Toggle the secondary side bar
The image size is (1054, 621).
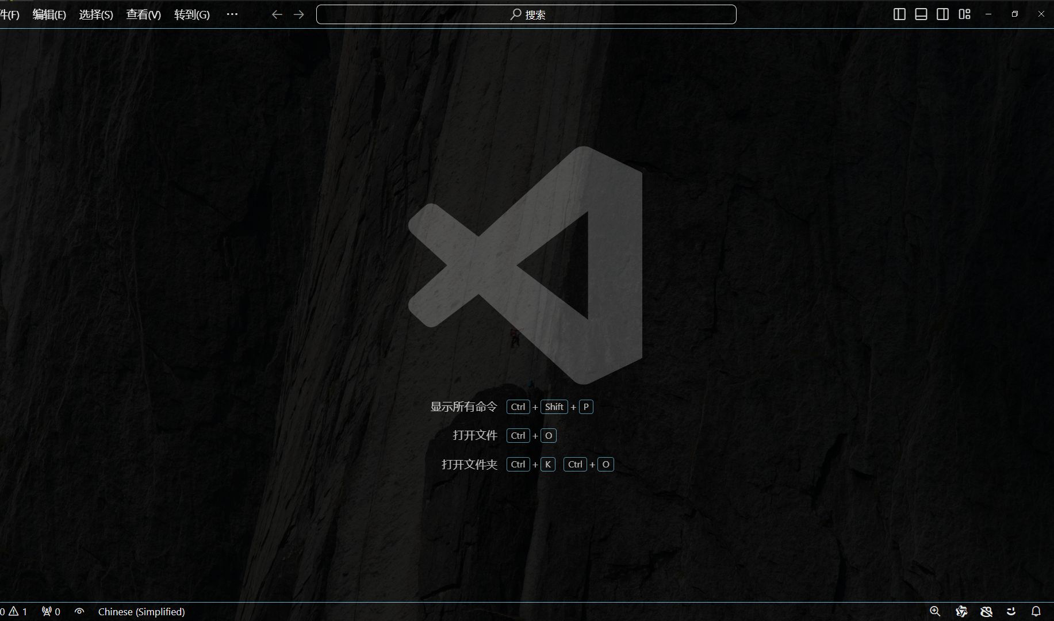942,14
